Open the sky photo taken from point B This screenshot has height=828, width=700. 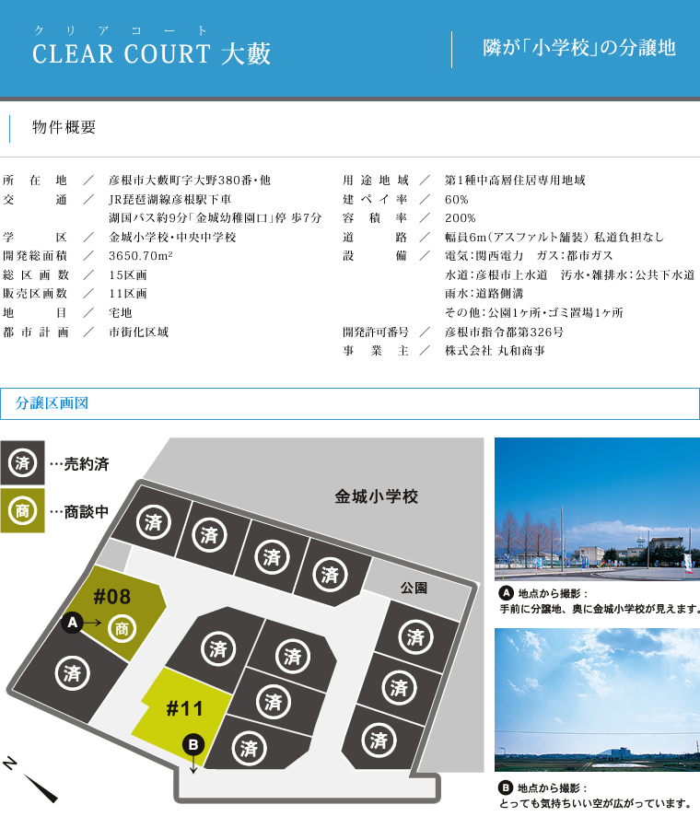pos(597,699)
